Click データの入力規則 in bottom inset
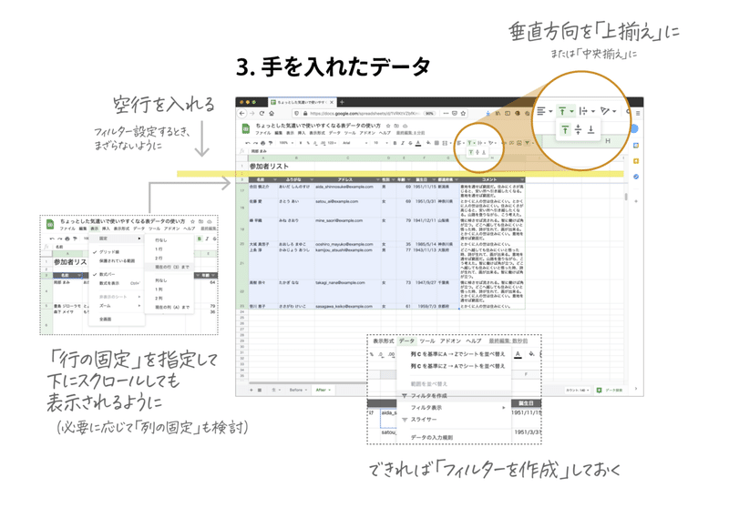The width and height of the screenshot is (729, 508). pyautogui.click(x=454, y=437)
